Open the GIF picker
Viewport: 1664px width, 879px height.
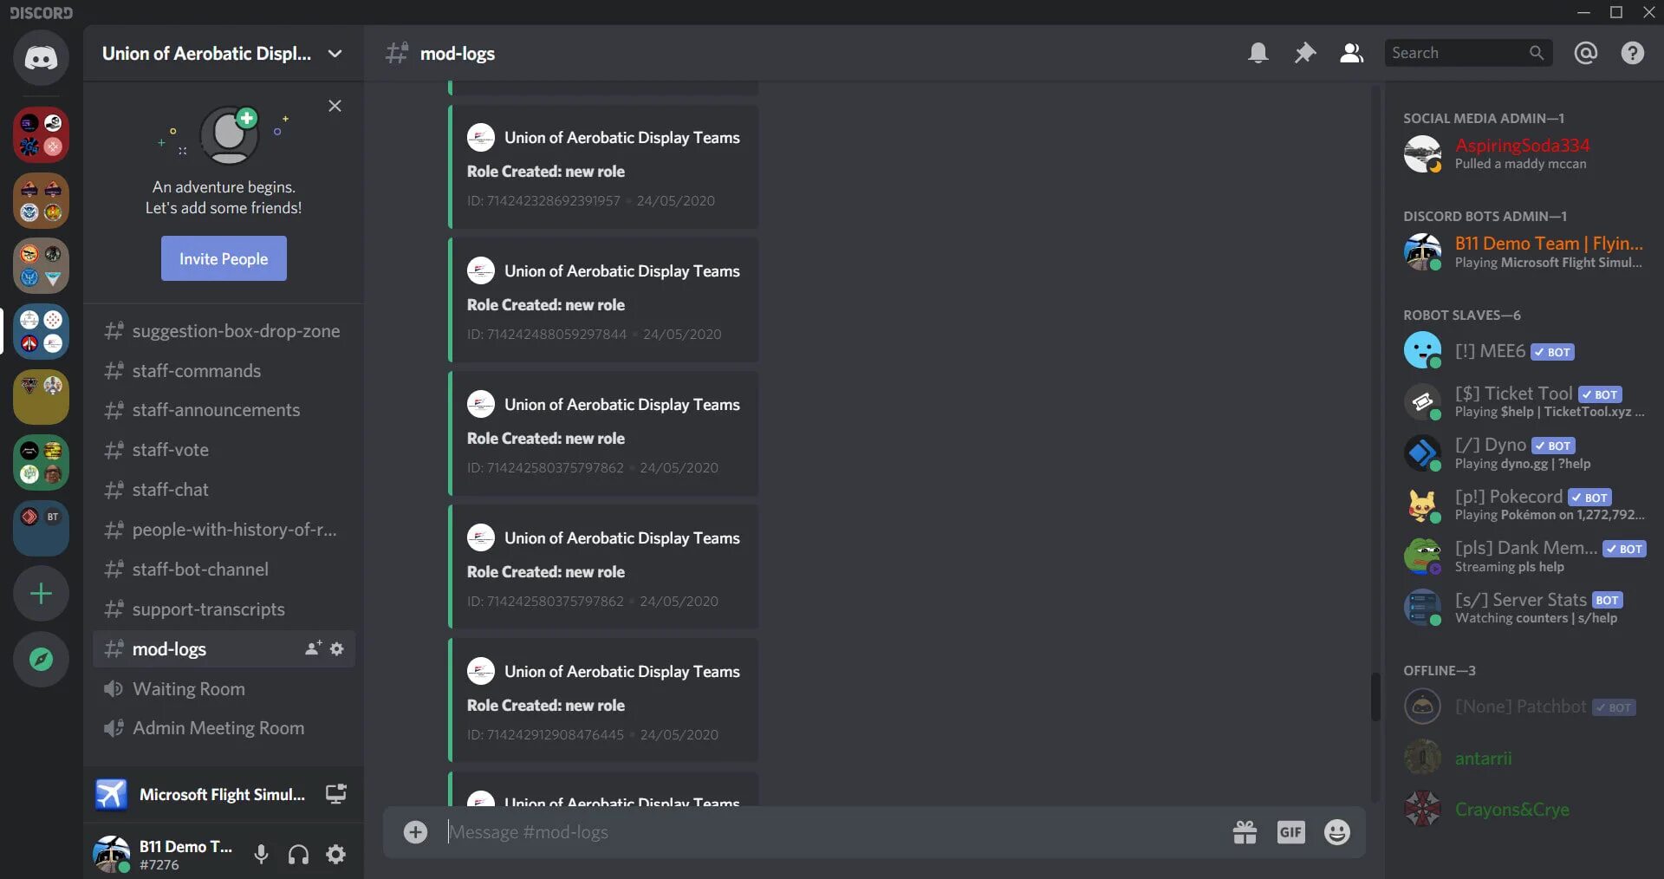pos(1290,832)
